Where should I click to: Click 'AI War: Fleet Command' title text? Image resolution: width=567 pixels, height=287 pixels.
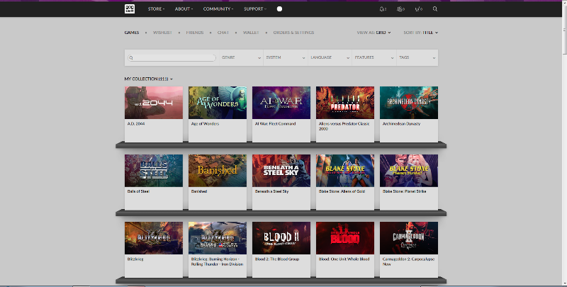[275, 123]
